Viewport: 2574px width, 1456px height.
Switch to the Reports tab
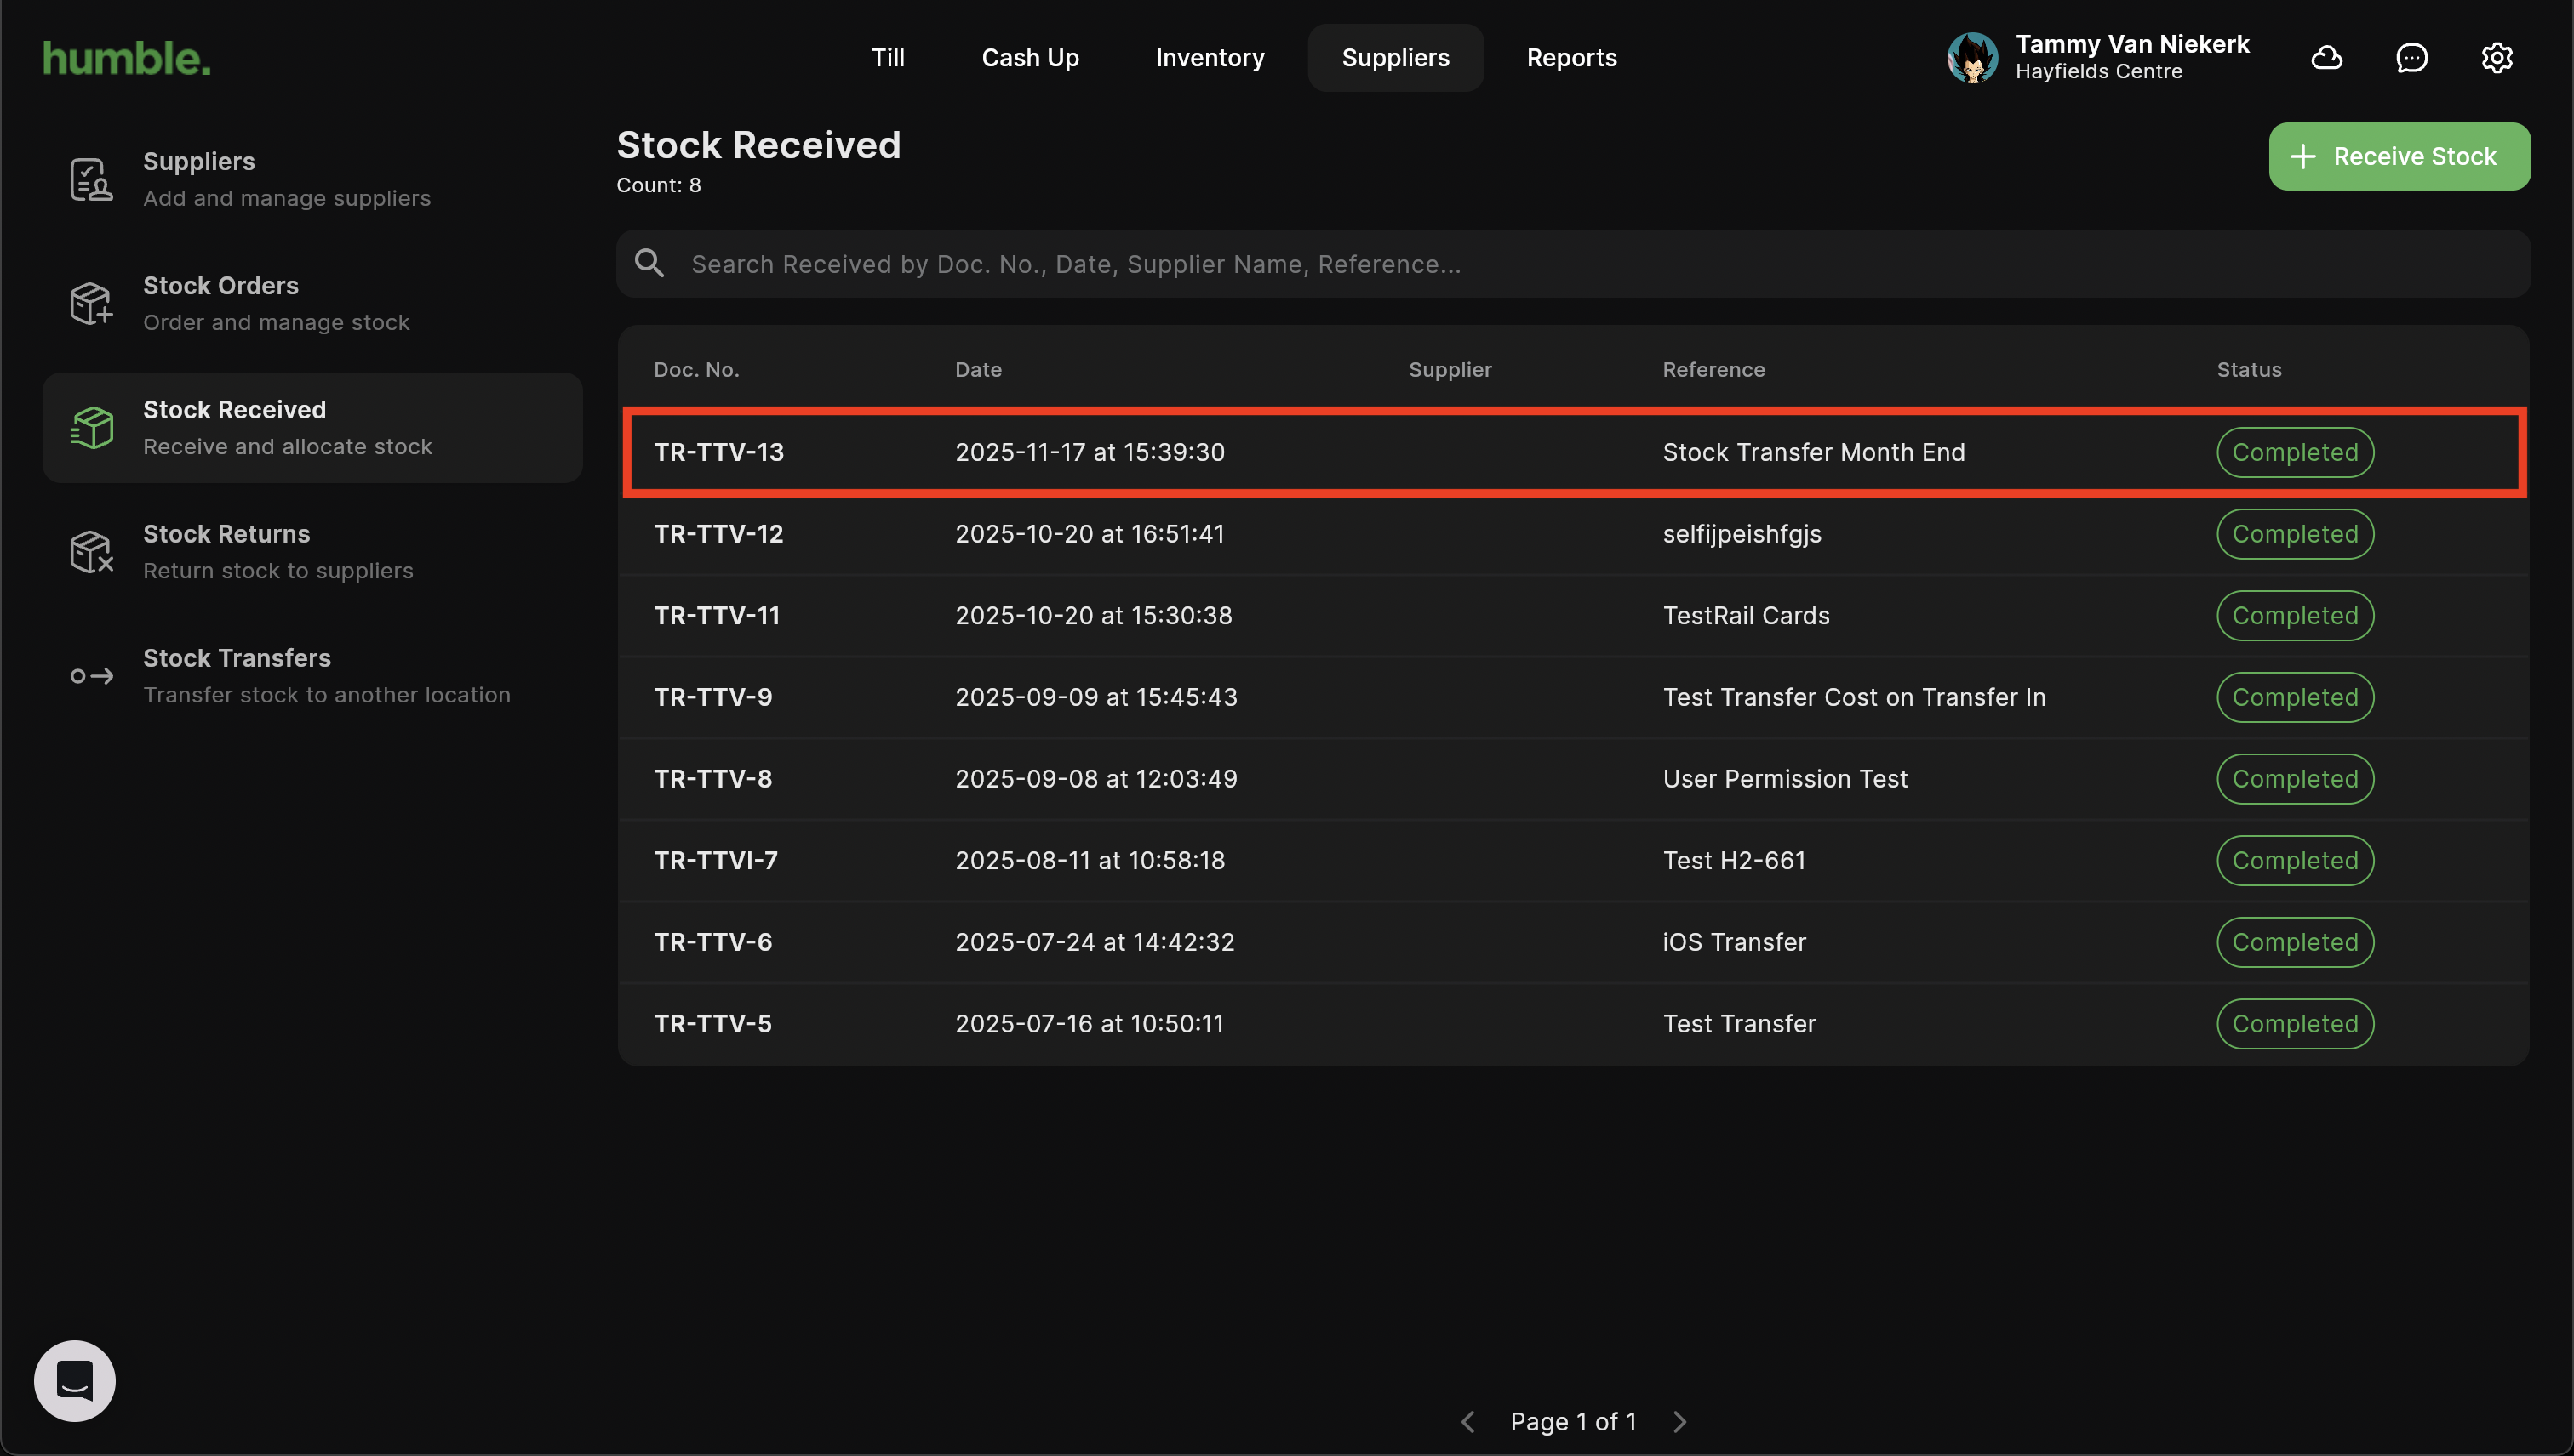[x=1571, y=58]
